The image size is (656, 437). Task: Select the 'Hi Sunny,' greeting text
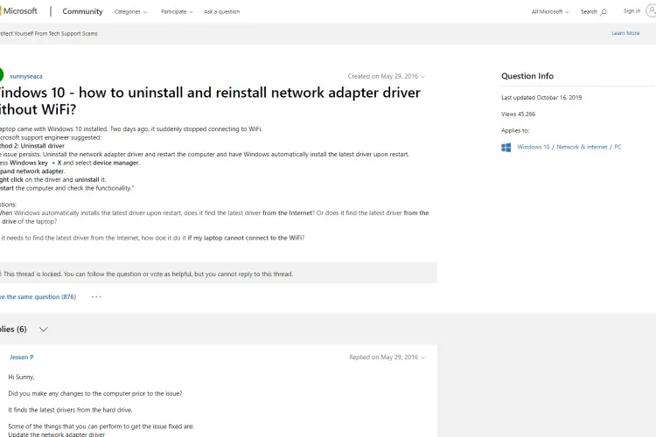tap(21, 377)
